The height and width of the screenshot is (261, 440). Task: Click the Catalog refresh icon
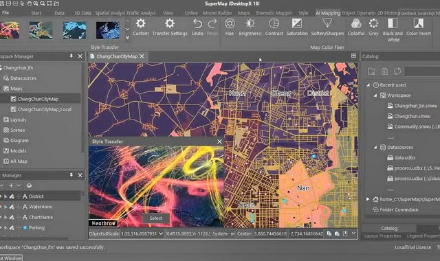397,71
